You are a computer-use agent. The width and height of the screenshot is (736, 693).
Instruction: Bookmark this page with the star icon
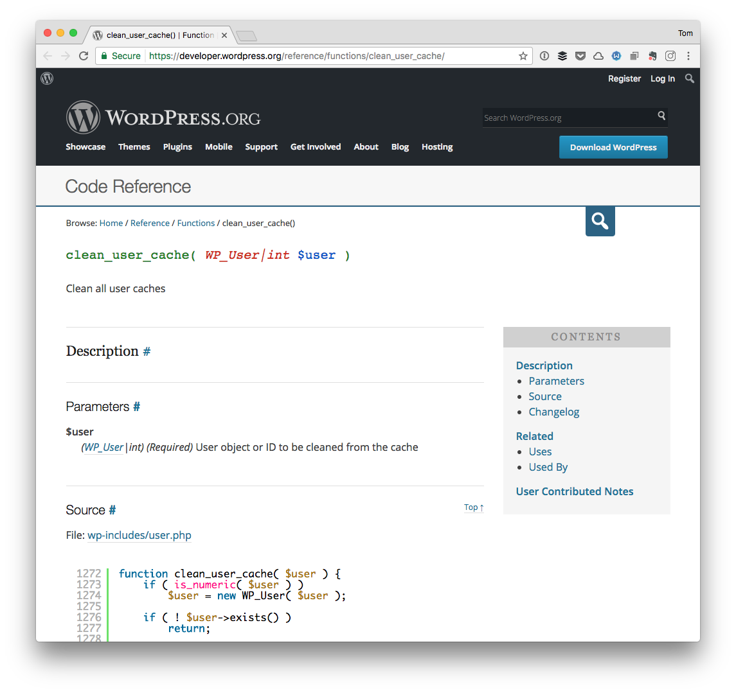(523, 56)
